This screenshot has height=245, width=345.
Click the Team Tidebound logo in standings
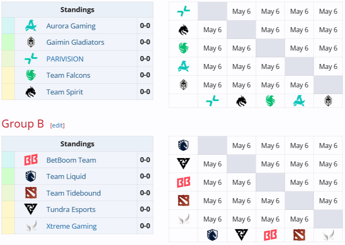tap(31, 193)
